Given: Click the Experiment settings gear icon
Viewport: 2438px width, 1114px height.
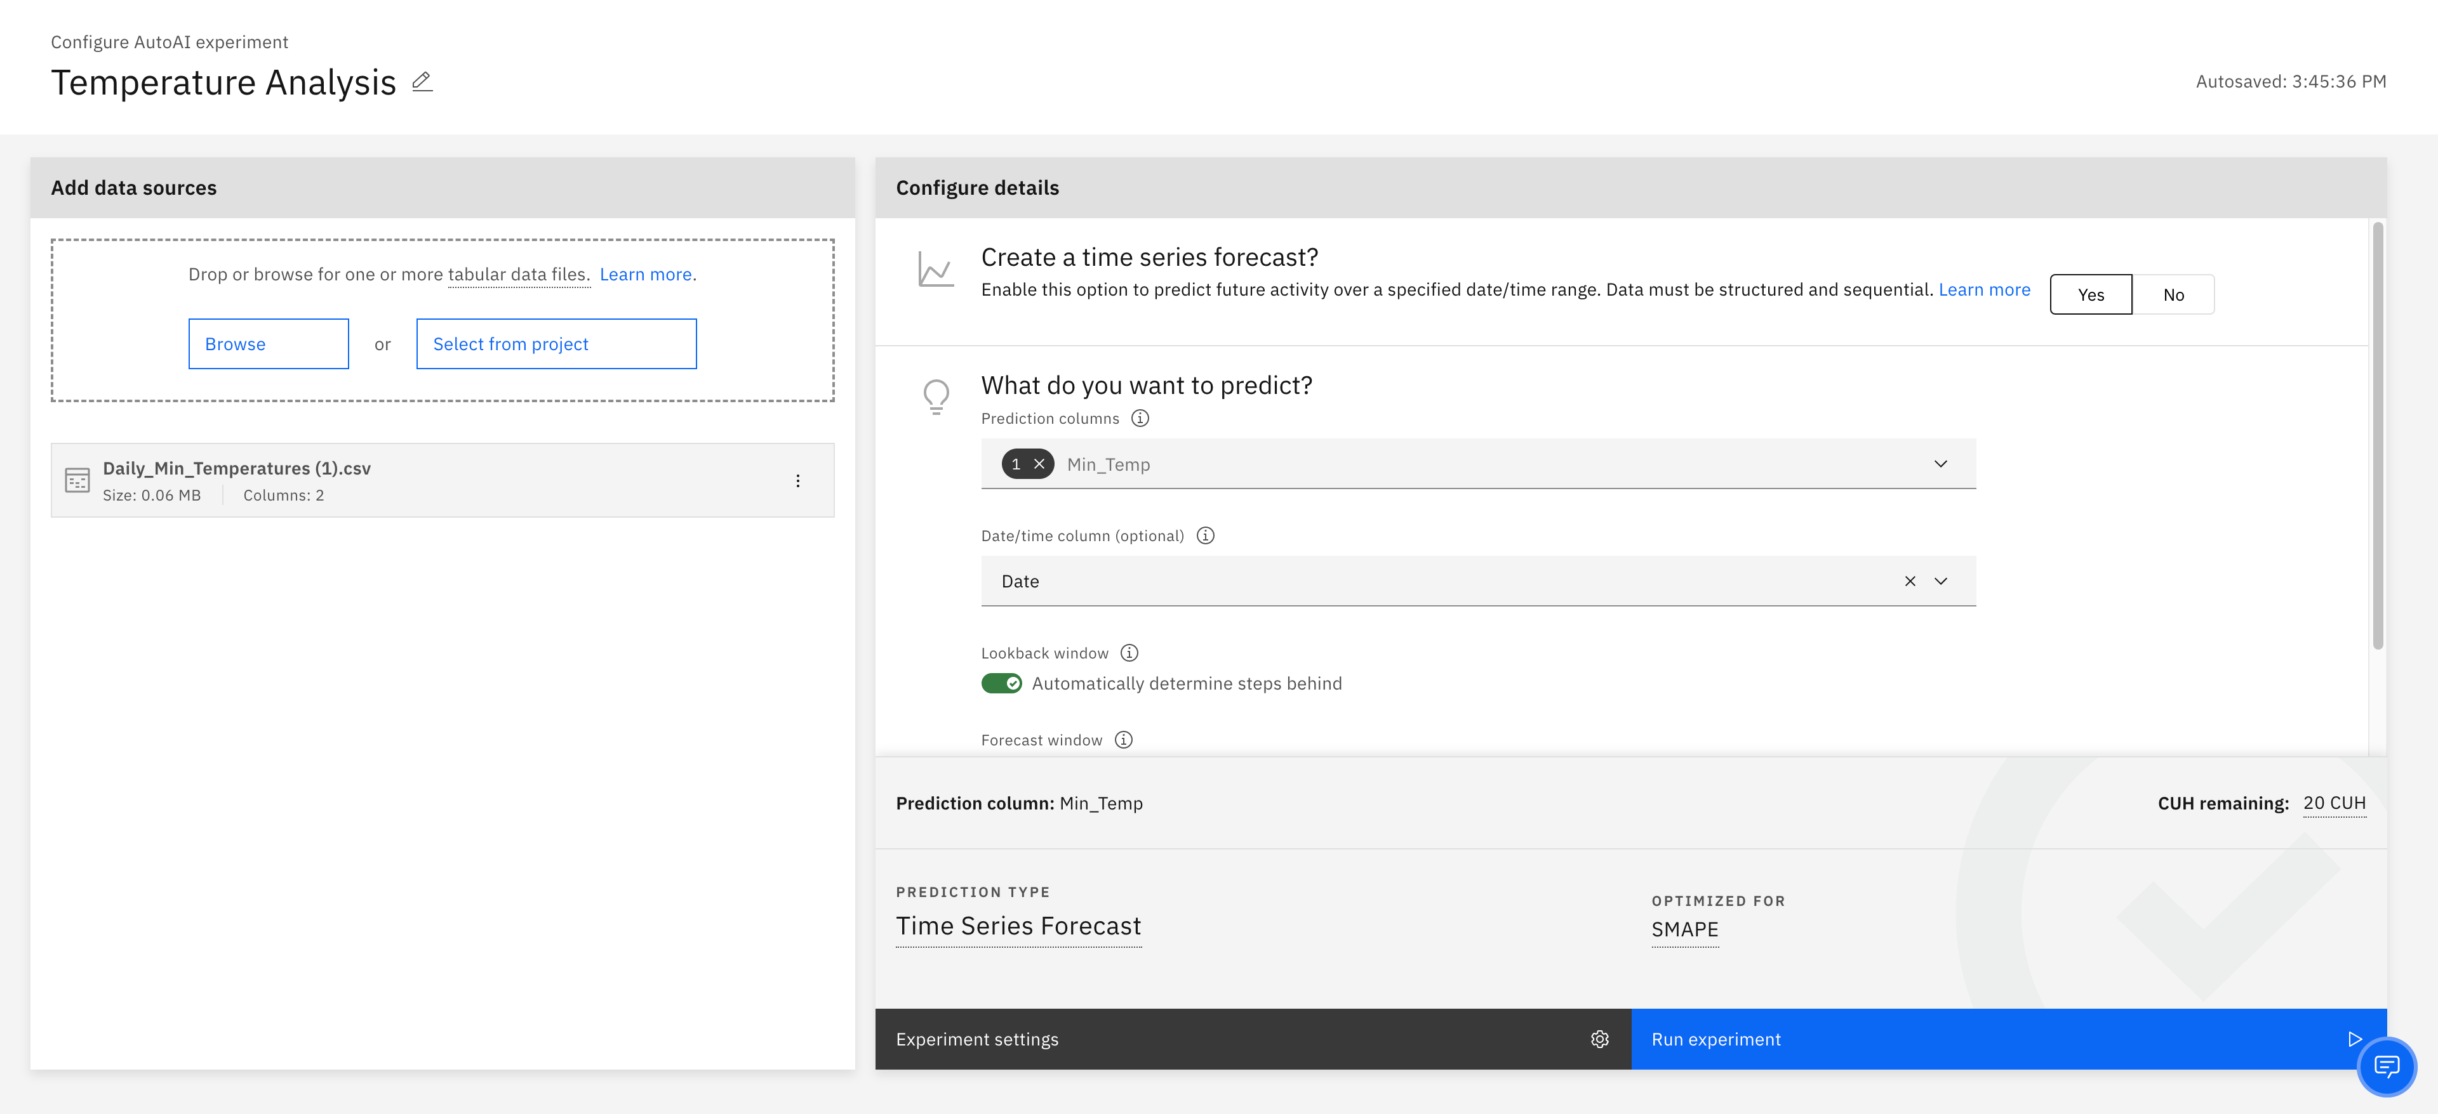Looking at the screenshot, I should (x=1599, y=1039).
